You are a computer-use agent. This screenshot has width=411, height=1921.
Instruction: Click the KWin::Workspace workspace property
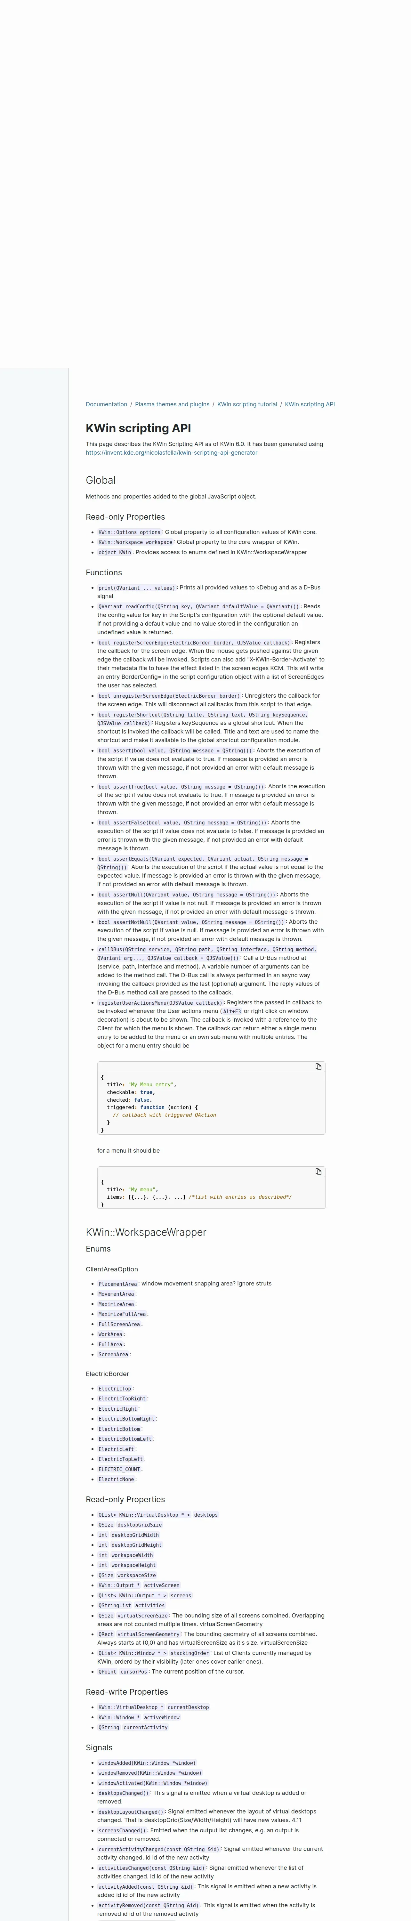tap(136, 542)
